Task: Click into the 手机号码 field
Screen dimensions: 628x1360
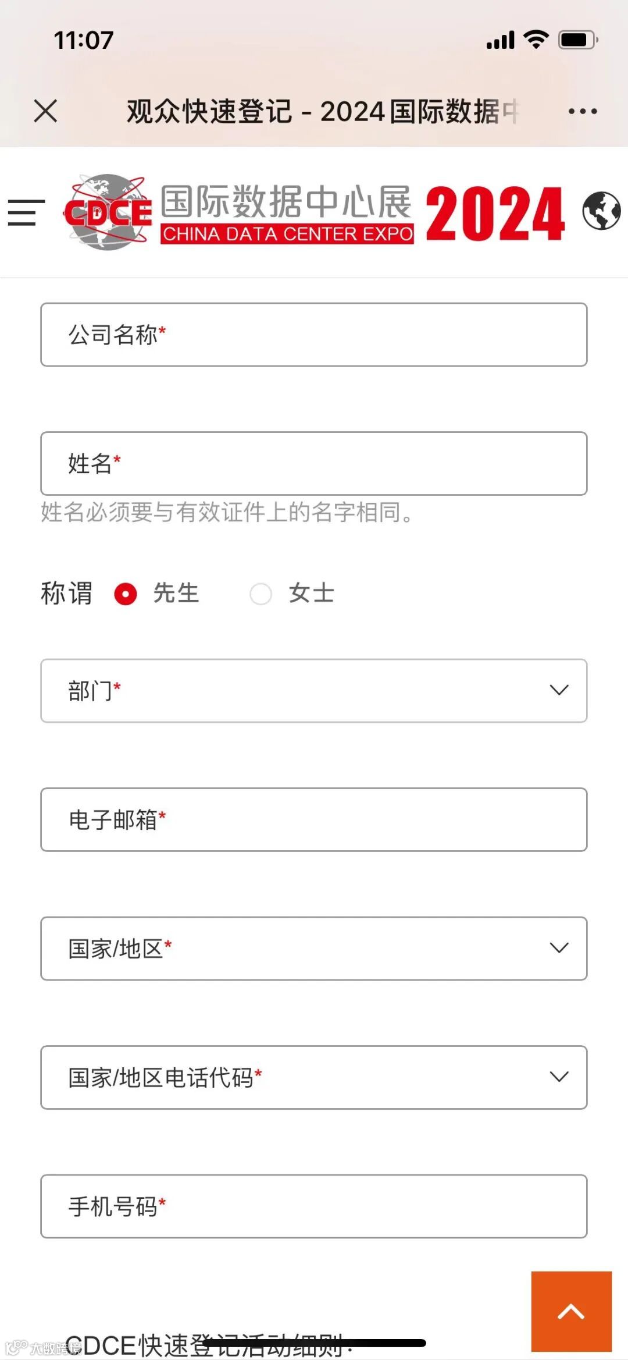Action: click(314, 1206)
